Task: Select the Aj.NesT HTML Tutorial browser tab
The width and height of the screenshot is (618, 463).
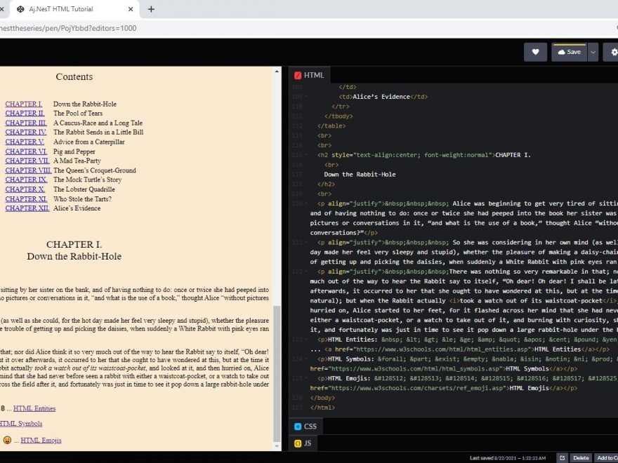Action: pyautogui.click(x=67, y=9)
